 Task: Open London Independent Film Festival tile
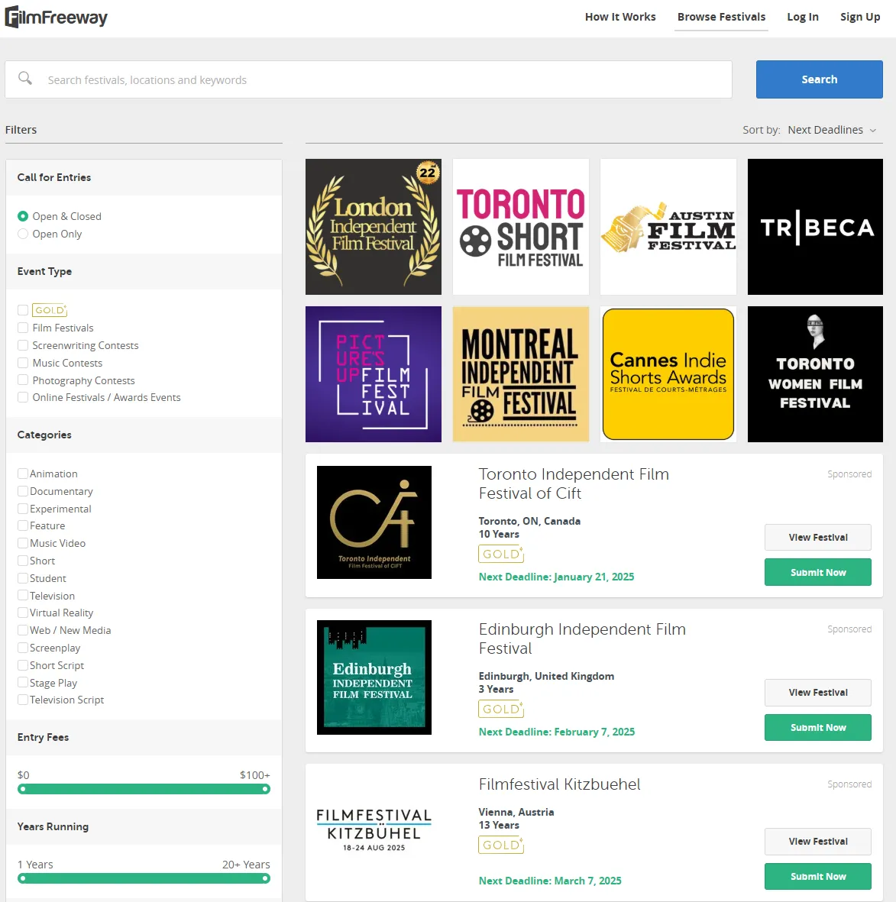[373, 227]
